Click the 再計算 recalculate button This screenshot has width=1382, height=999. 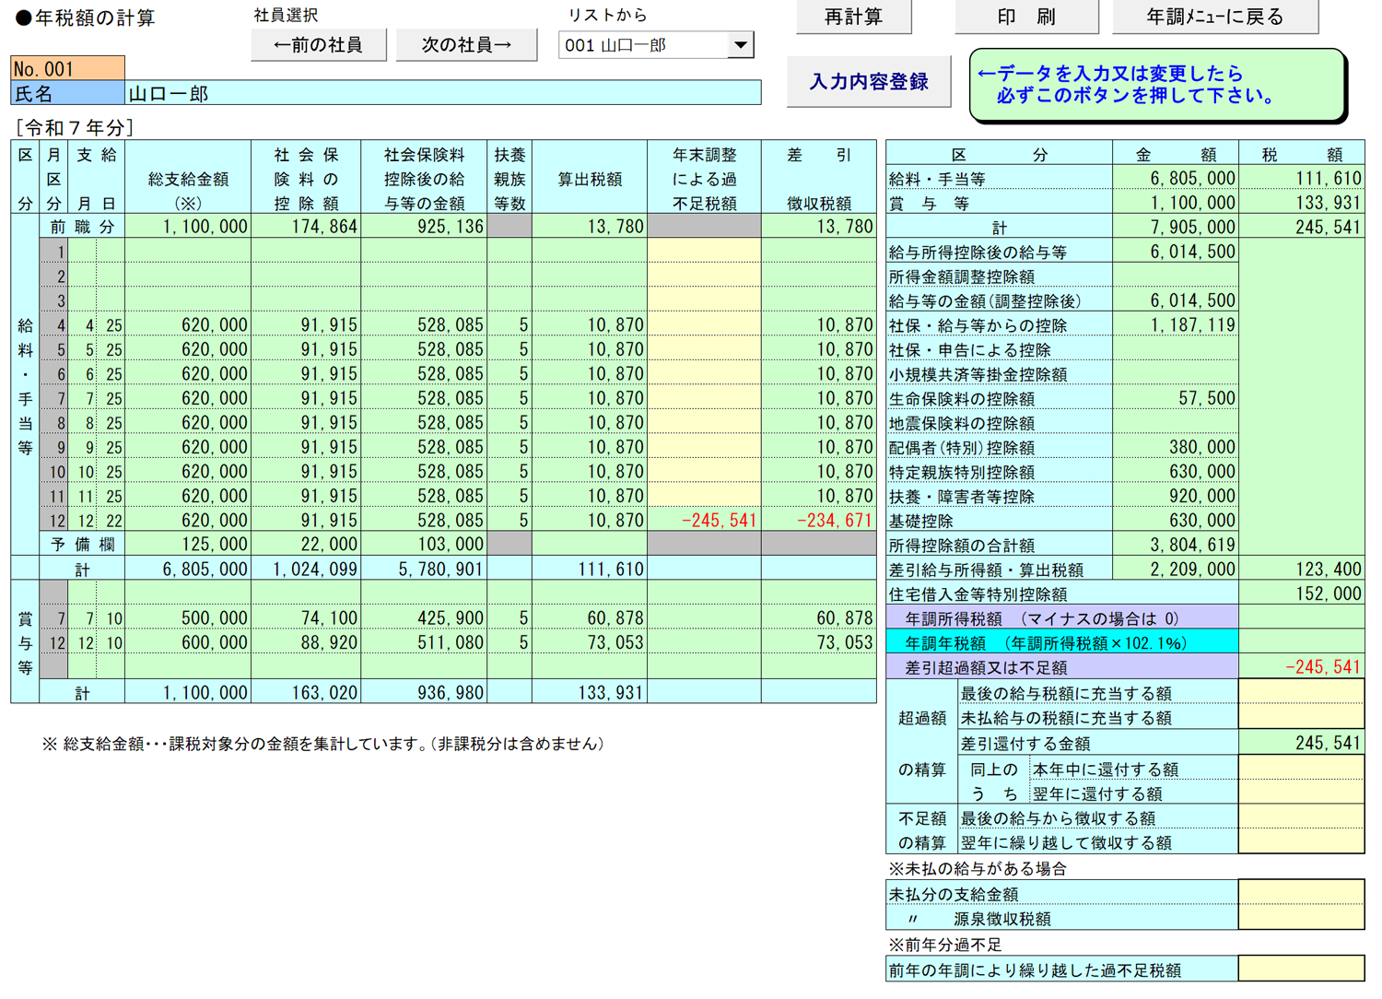pos(853,17)
